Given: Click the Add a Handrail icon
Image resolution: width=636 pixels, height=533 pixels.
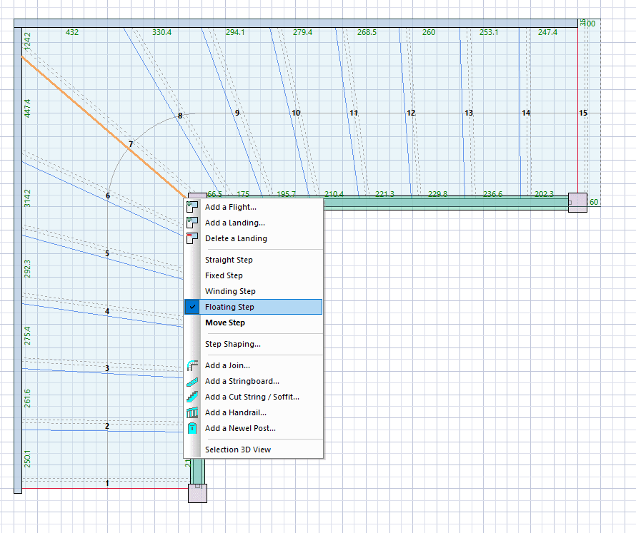Looking at the screenshot, I should click(x=192, y=412).
